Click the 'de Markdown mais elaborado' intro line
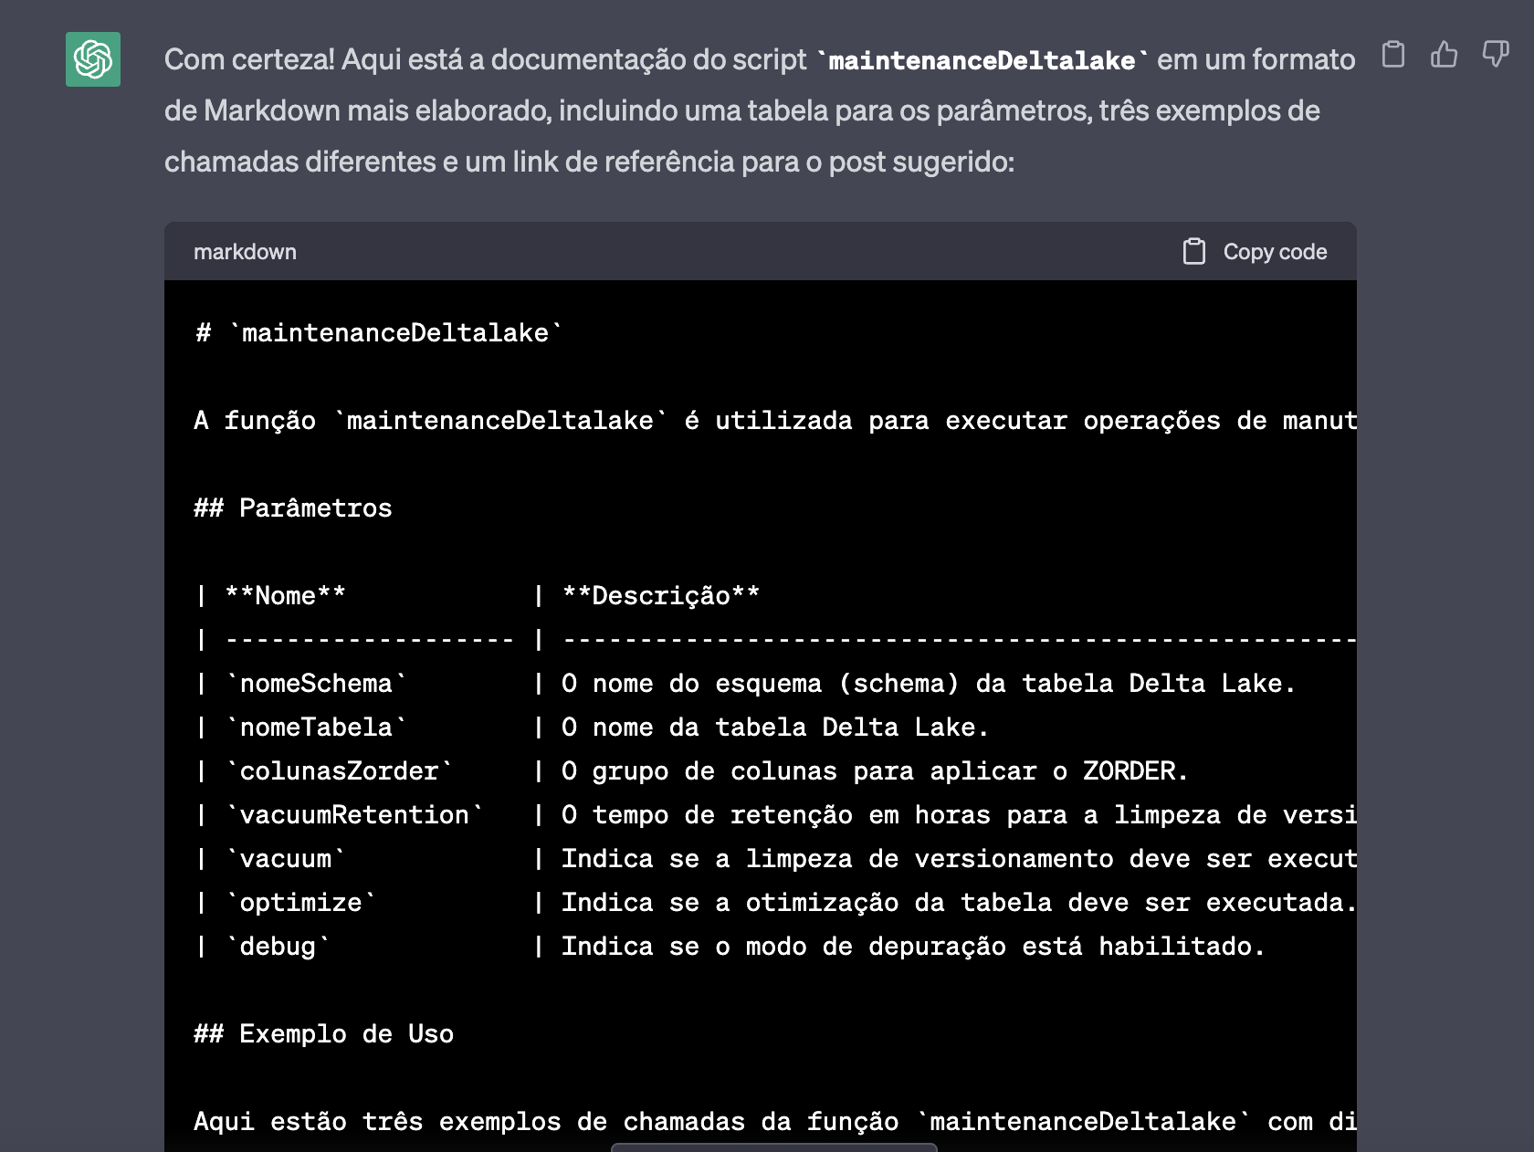The width and height of the screenshot is (1534, 1152). (742, 110)
